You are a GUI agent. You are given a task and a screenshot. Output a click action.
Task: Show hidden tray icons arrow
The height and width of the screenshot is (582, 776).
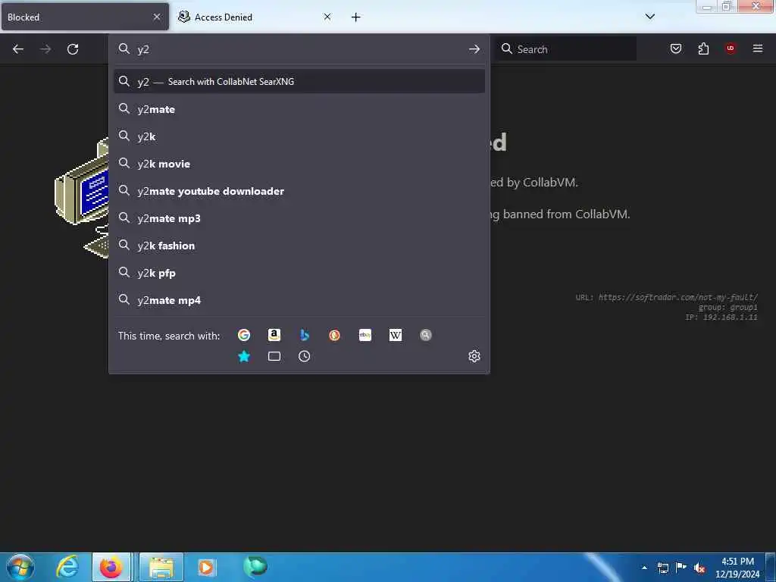644,568
